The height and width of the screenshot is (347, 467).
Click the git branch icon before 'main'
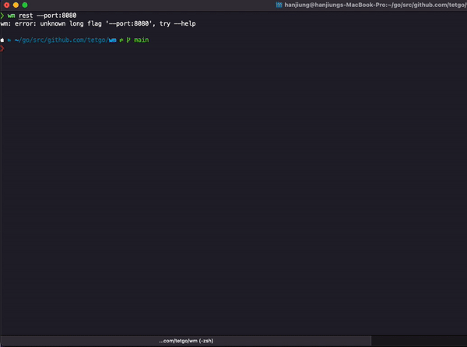128,40
